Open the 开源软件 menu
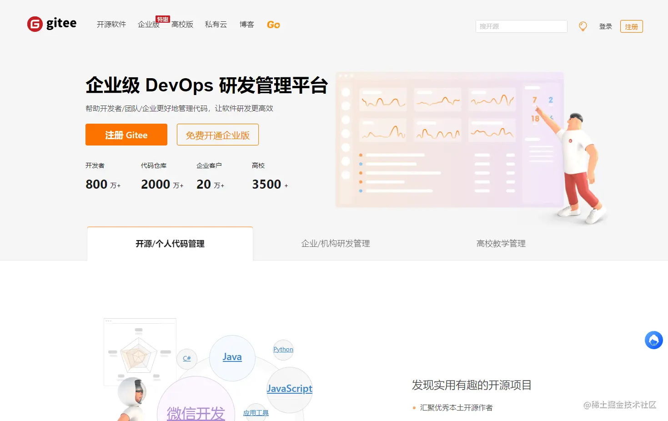The image size is (668, 421). coord(111,25)
